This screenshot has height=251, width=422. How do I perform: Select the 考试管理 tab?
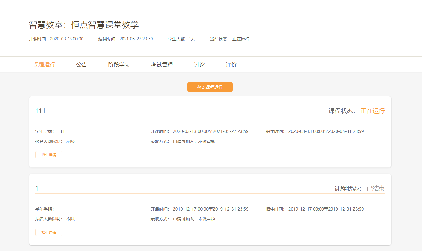162,65
